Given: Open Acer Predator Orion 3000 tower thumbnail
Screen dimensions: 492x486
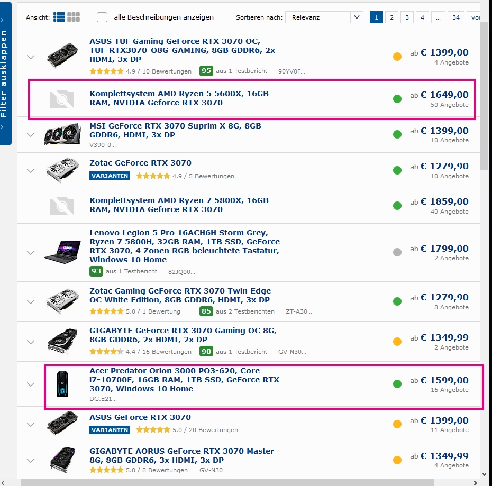Looking at the screenshot, I should pyautogui.click(x=62, y=384).
